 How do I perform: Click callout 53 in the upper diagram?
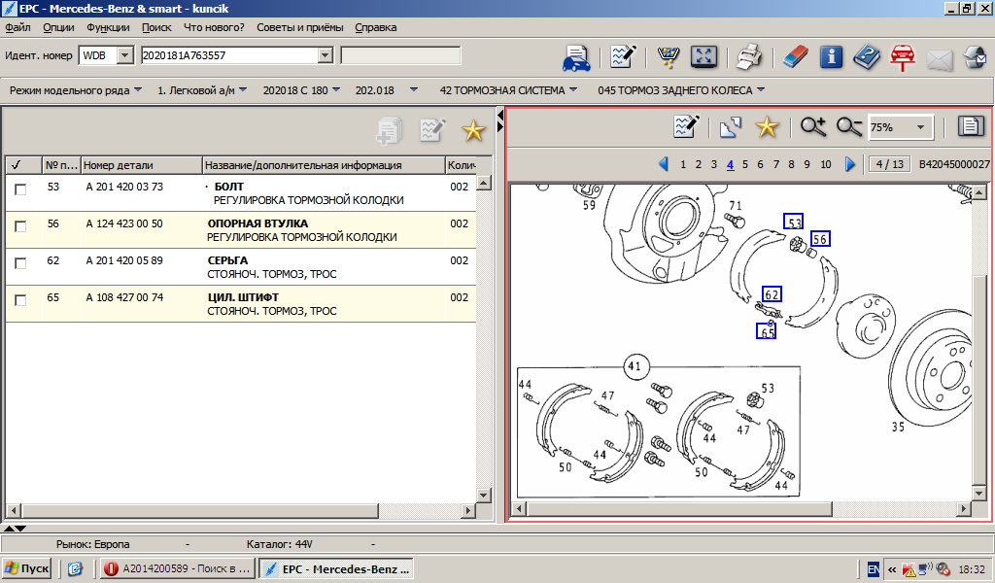[x=793, y=222]
